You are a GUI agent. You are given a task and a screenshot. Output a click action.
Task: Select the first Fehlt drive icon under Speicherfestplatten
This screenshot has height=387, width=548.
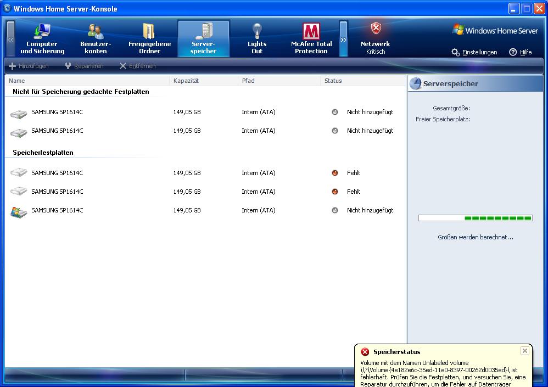pyautogui.click(x=19, y=172)
